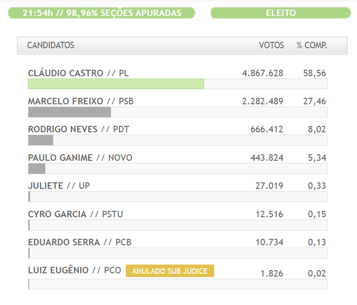
Task: Click the % COMP. column header
Action: tap(311, 45)
